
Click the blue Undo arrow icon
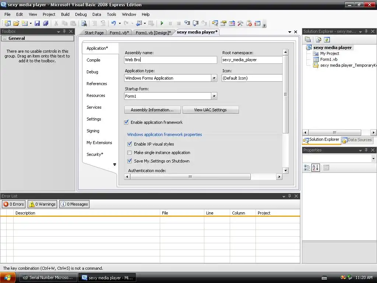click(114, 23)
